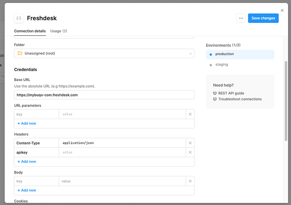Edit the application/json header value
The width and height of the screenshot is (291, 205).
pyautogui.click(x=122, y=143)
